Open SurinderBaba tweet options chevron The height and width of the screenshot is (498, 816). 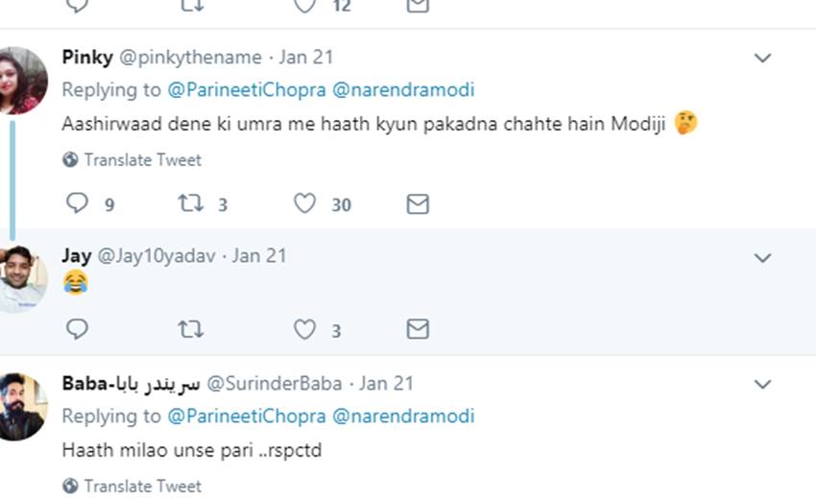pos(762,385)
